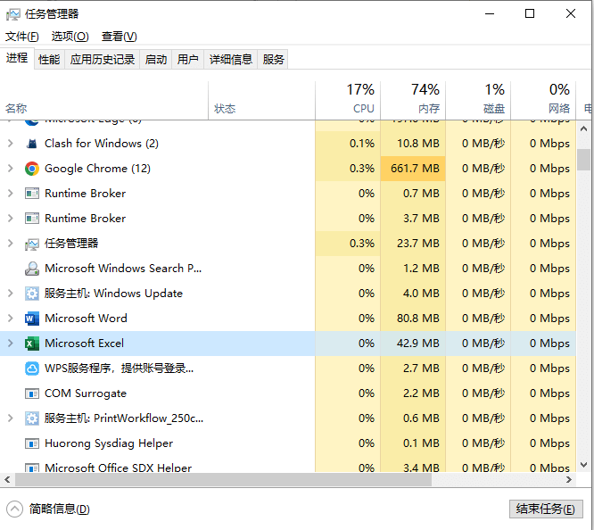This screenshot has width=594, height=530.
Task: Click 简略信息 to collapse details
Action: tap(48, 509)
